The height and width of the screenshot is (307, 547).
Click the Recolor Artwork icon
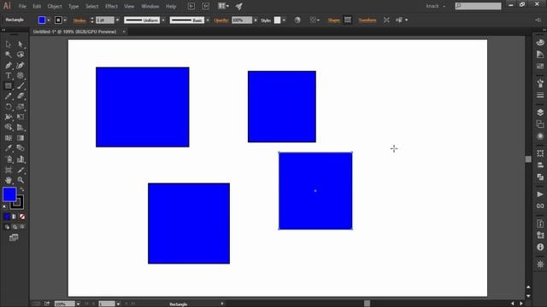[297, 20]
